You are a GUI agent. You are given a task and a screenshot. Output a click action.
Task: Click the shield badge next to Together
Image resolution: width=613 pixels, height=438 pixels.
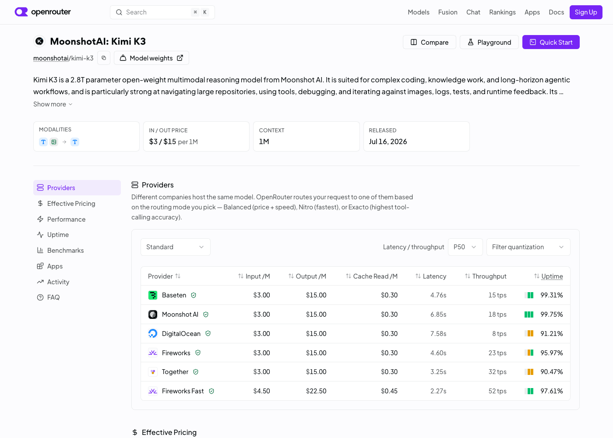pyautogui.click(x=196, y=372)
